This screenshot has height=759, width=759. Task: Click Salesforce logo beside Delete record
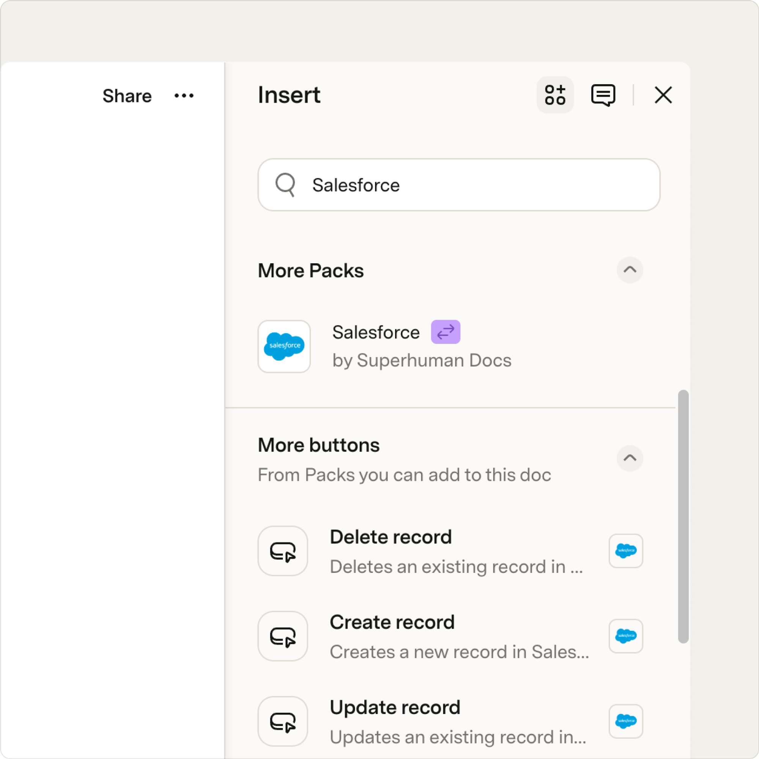[625, 551]
